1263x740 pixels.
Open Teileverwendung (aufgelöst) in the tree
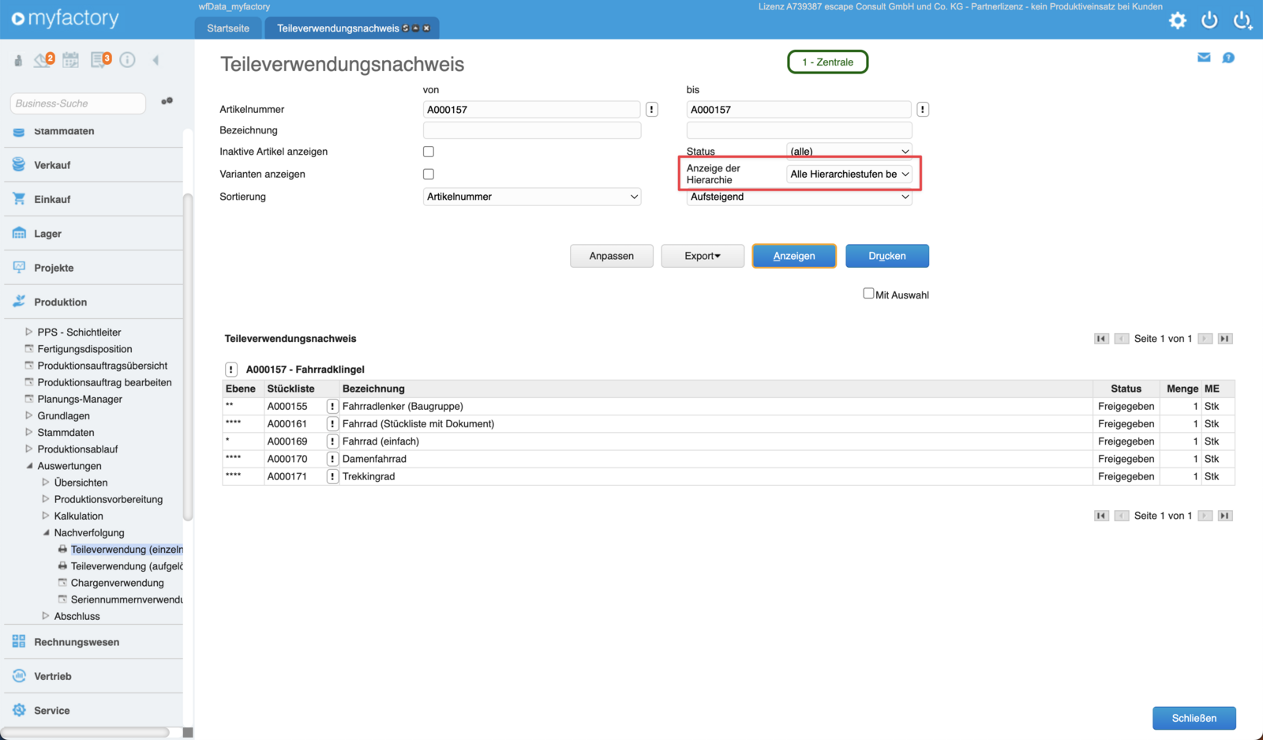point(126,566)
